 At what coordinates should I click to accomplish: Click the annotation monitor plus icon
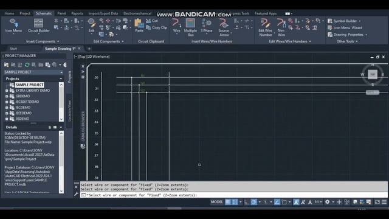pyautogui.click(x=339, y=202)
